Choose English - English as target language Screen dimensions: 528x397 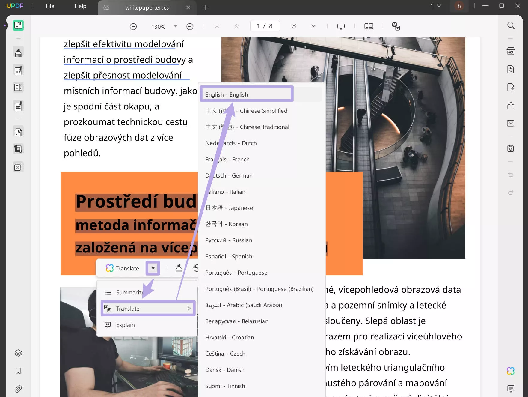(246, 94)
